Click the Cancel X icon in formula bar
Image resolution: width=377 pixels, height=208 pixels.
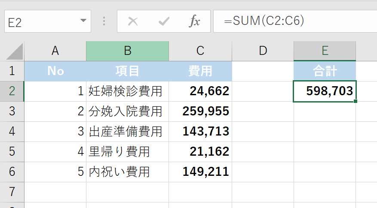(x=133, y=21)
